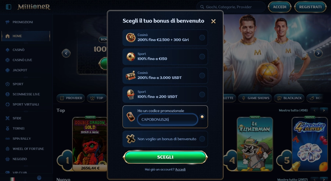Collapse the sidebar with the panel icon
331x181 pixels.
click(8, 7)
